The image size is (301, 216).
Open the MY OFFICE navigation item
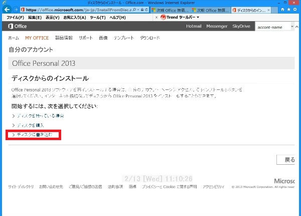pyautogui.click(x=37, y=38)
